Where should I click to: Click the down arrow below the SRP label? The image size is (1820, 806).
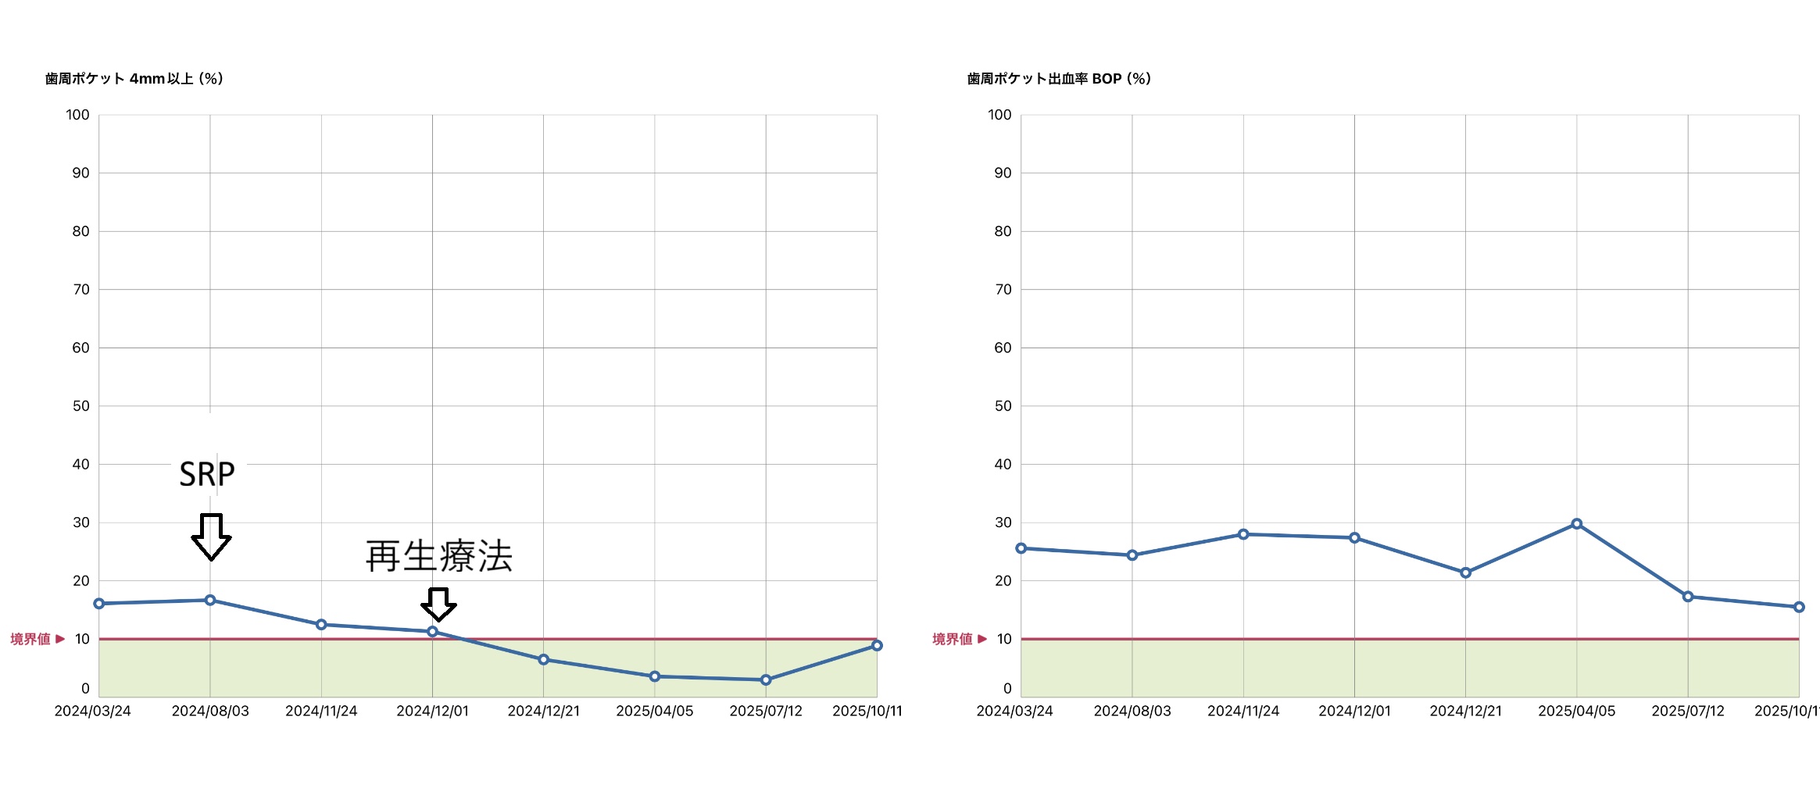(211, 537)
